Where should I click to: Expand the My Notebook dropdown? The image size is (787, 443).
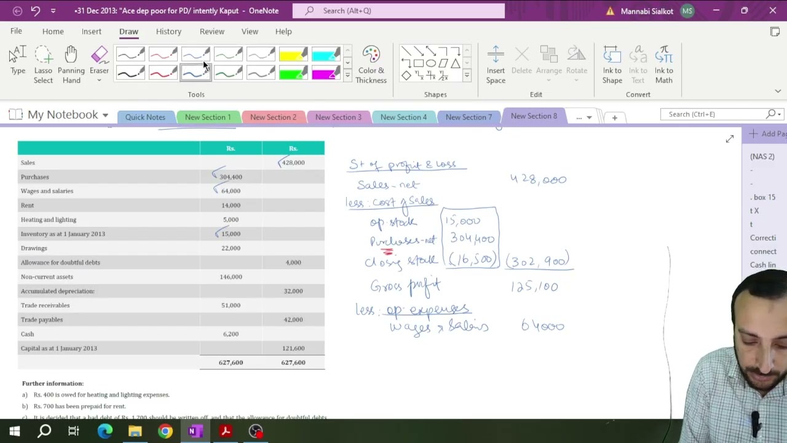pyautogui.click(x=105, y=115)
